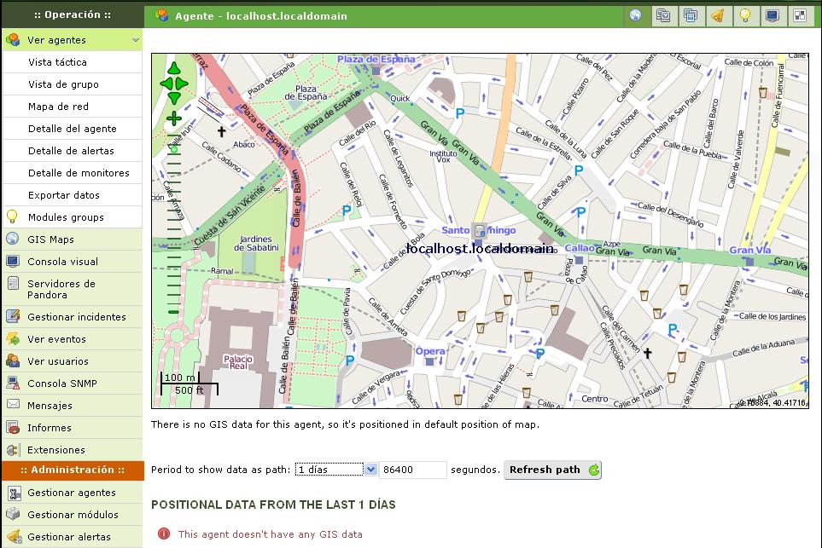Go to Gestionar incidentes
The height and width of the screenshot is (548, 822).
76,317
